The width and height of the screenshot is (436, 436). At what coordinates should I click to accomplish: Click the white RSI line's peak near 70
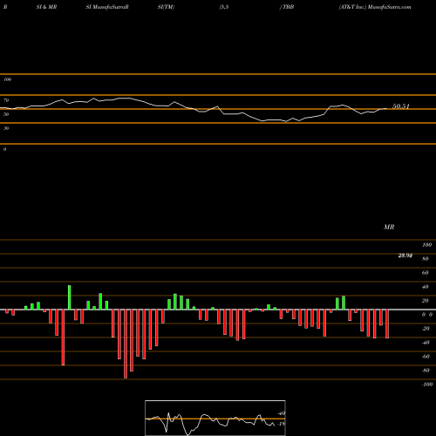93,99
